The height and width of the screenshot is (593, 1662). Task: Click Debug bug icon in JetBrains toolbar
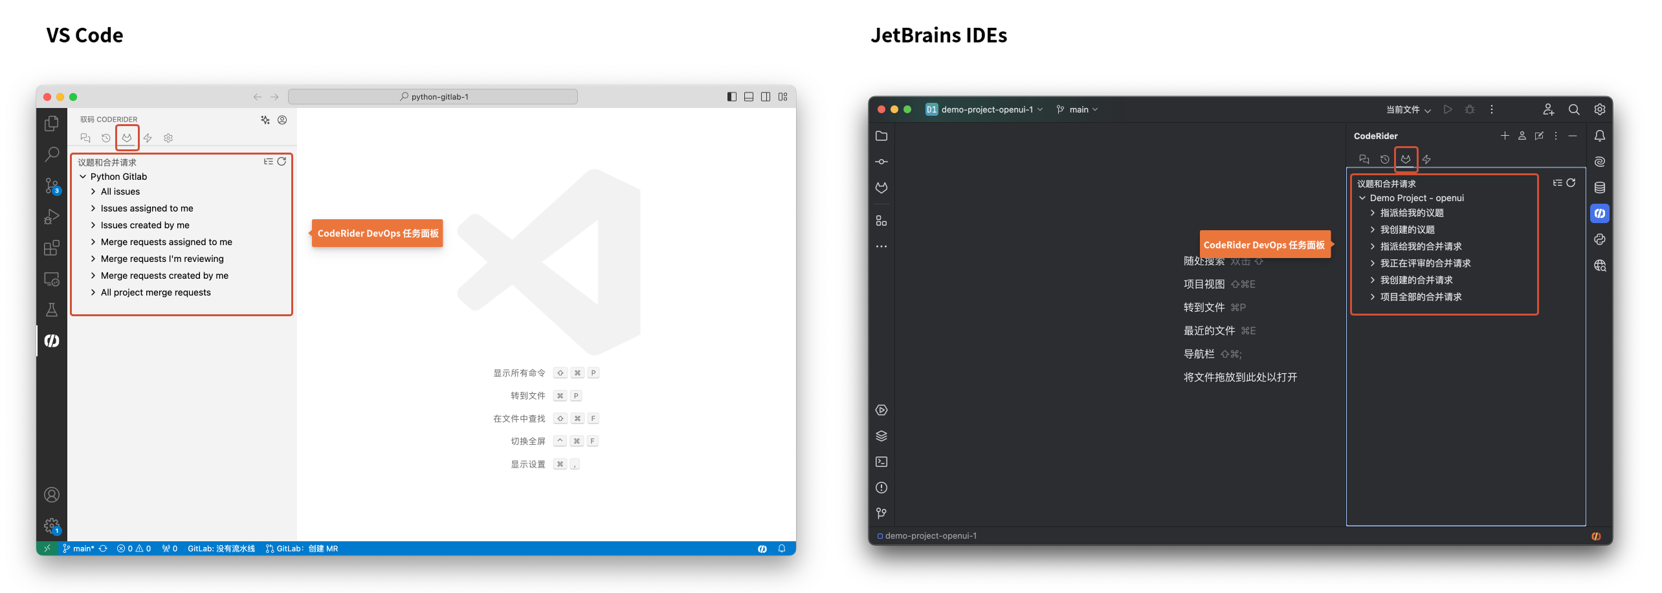pos(1470,109)
